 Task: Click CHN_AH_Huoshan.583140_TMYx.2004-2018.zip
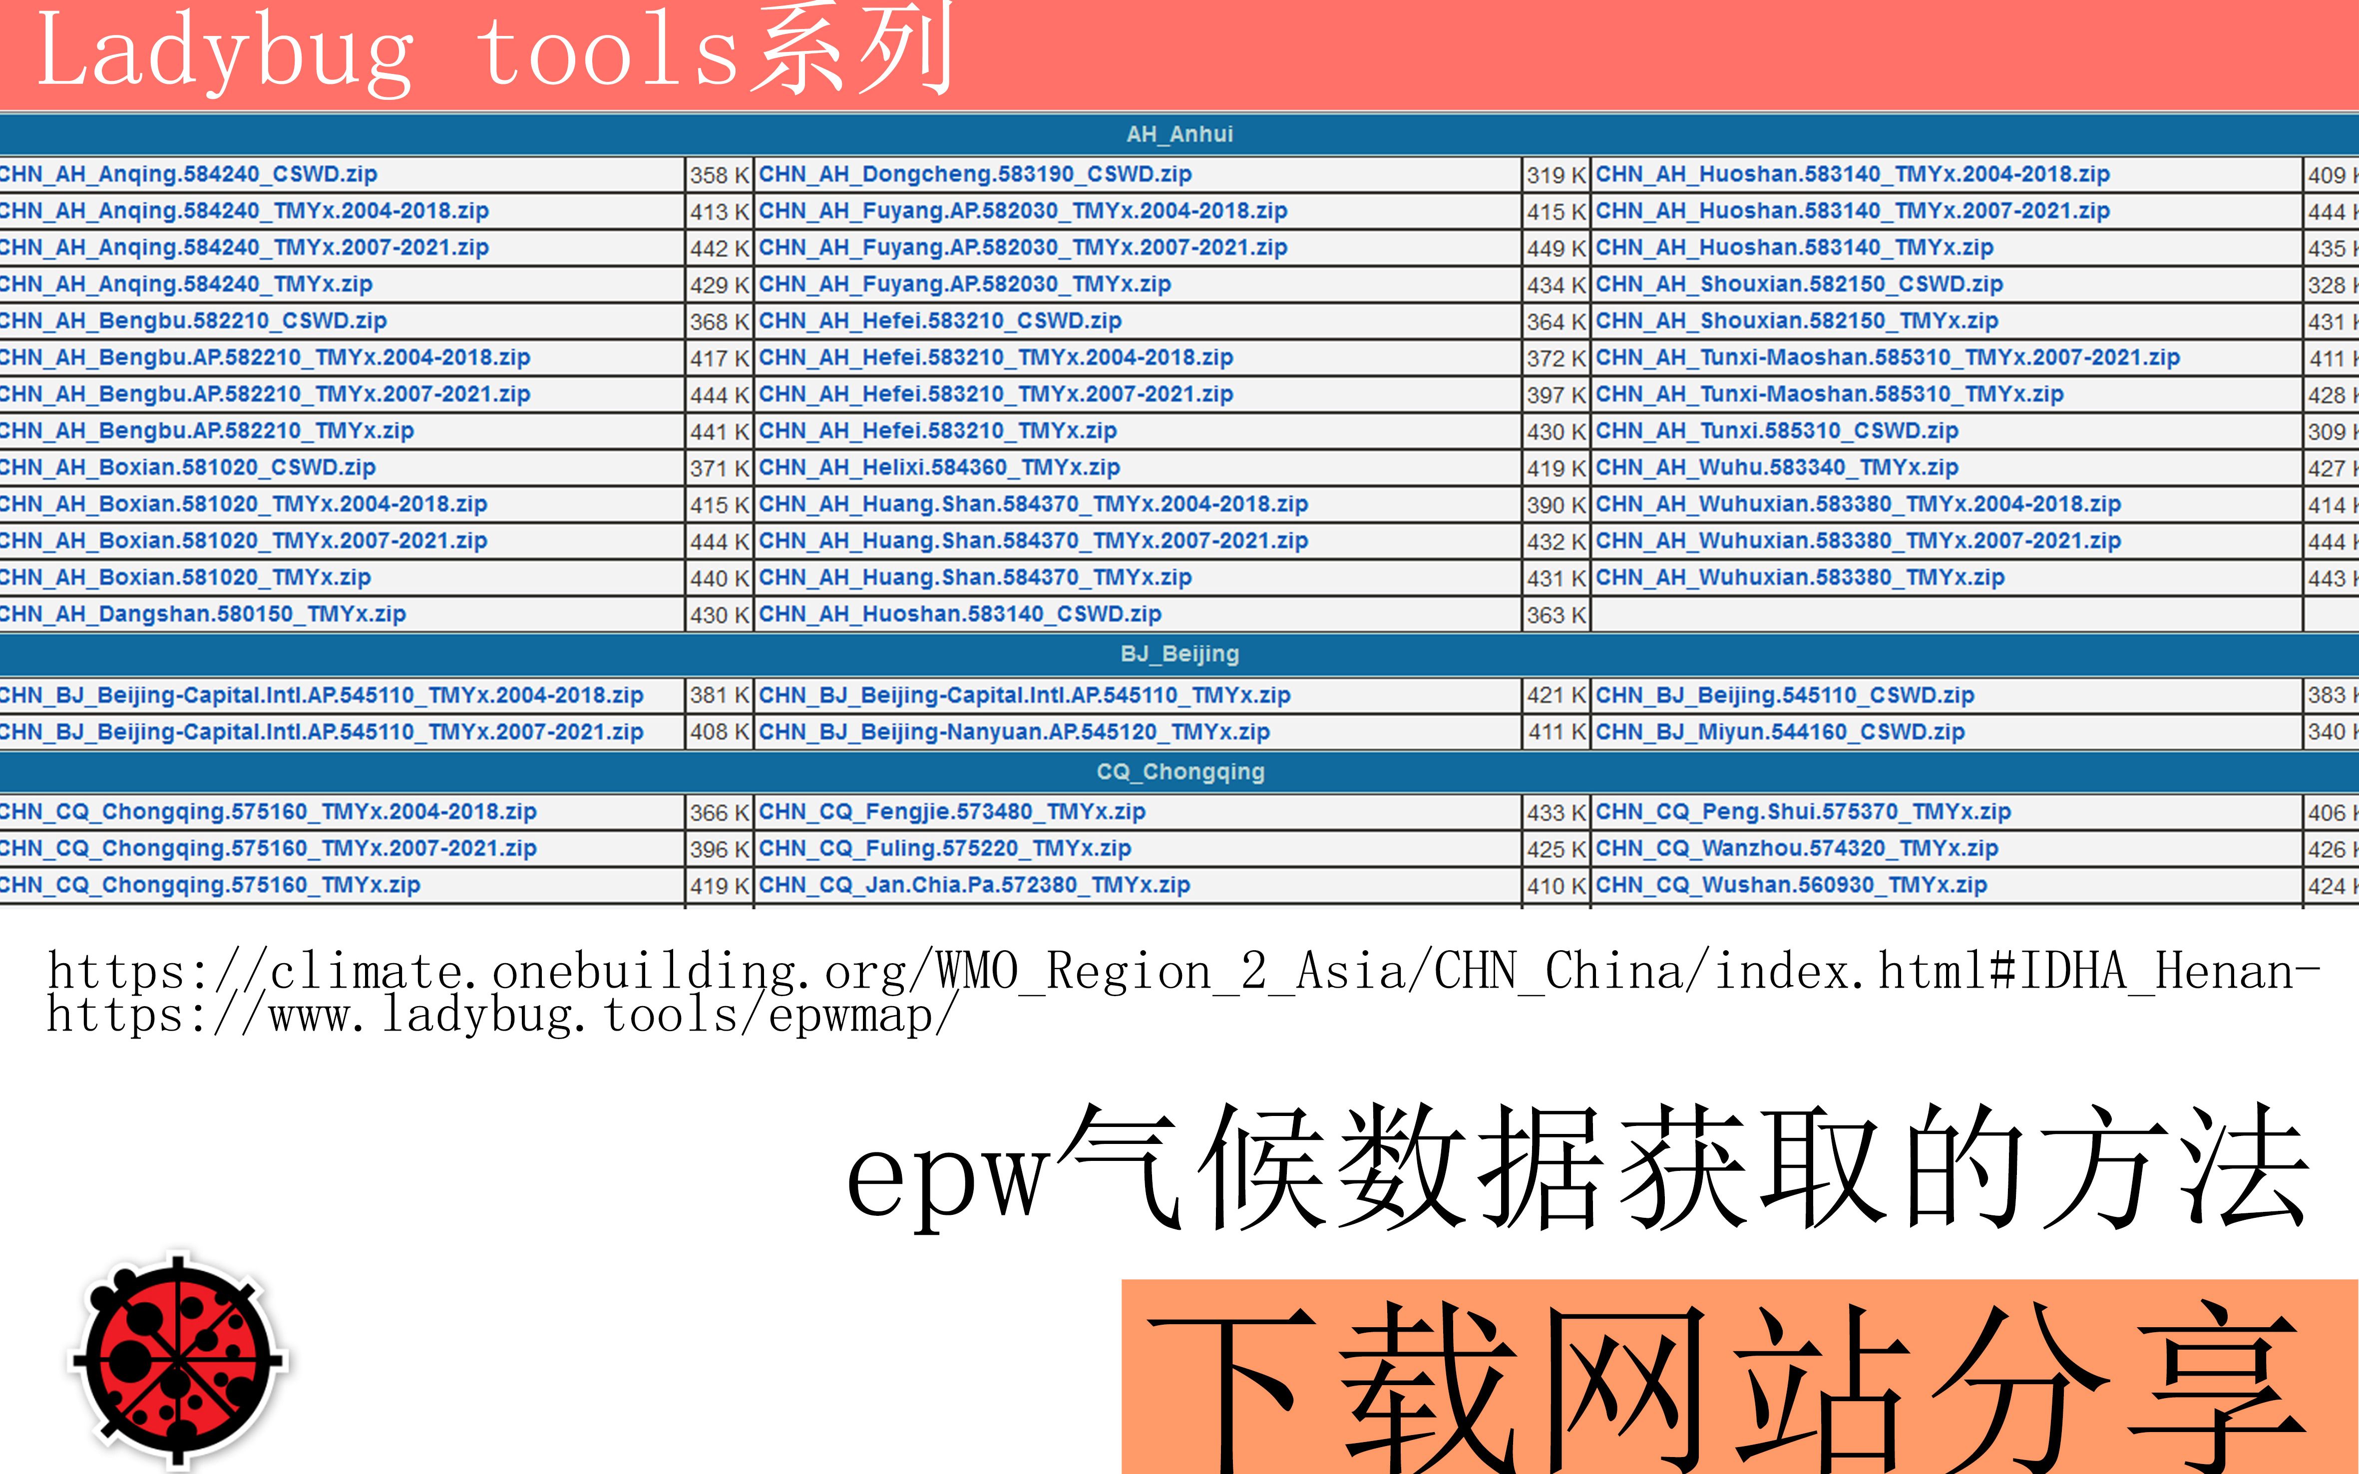coord(1853,174)
